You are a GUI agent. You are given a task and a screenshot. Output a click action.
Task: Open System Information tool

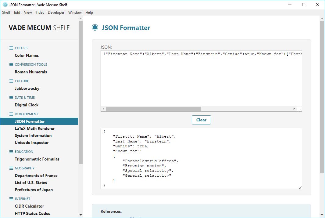click(x=33, y=135)
